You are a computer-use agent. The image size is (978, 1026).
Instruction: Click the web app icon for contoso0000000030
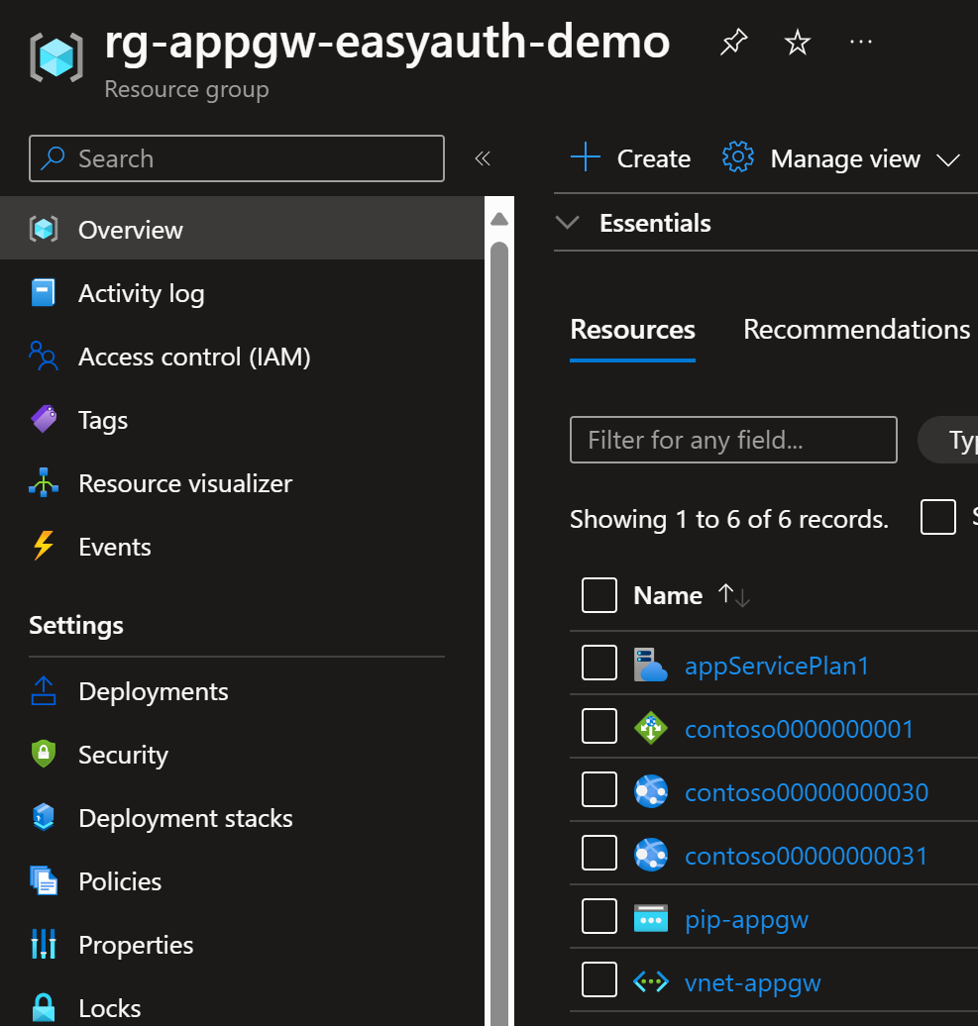pyautogui.click(x=651, y=791)
